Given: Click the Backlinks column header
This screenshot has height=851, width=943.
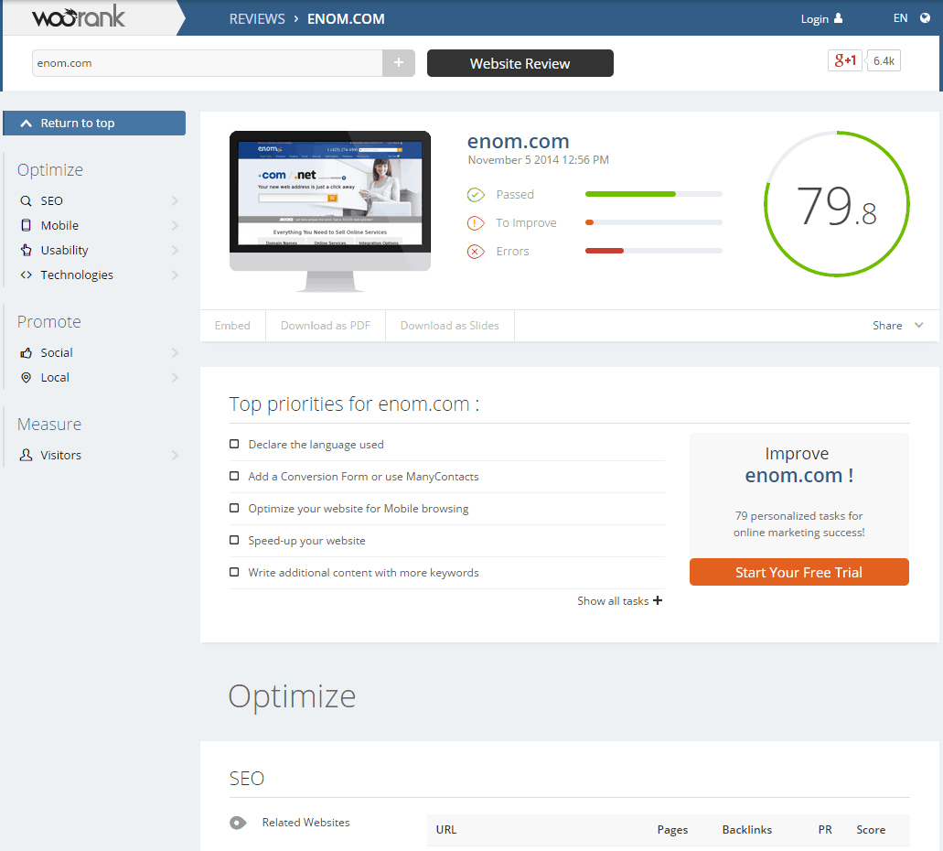Looking at the screenshot, I should [747, 829].
